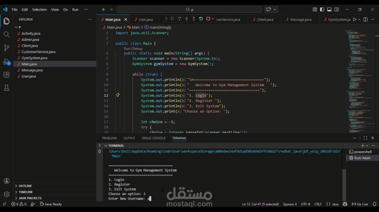Open the Explorer view in activity bar
The image size is (379, 212).
pos(7,21)
